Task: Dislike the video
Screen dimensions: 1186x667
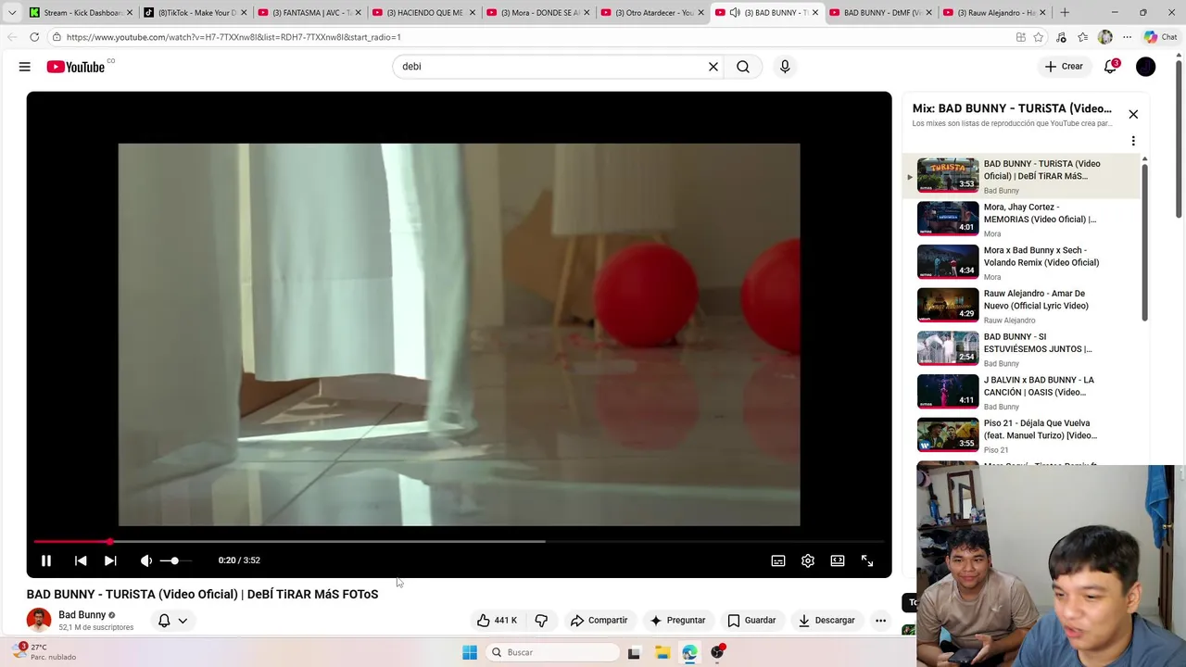Action: (x=541, y=621)
